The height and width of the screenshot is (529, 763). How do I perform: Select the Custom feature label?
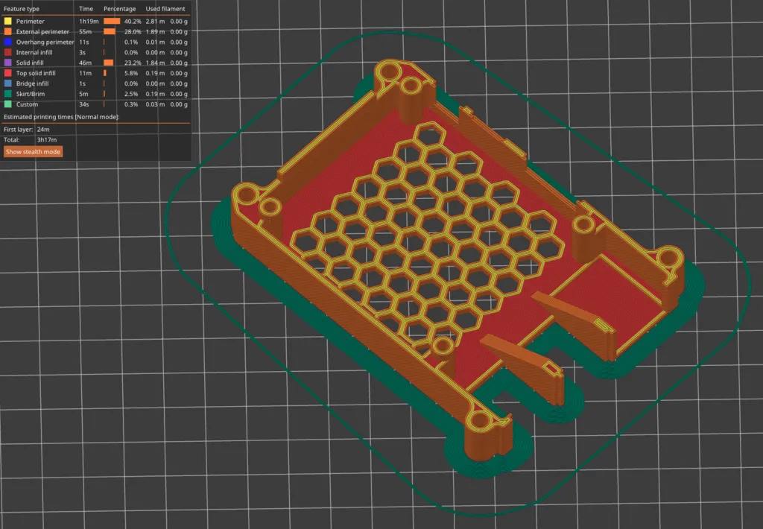27,104
